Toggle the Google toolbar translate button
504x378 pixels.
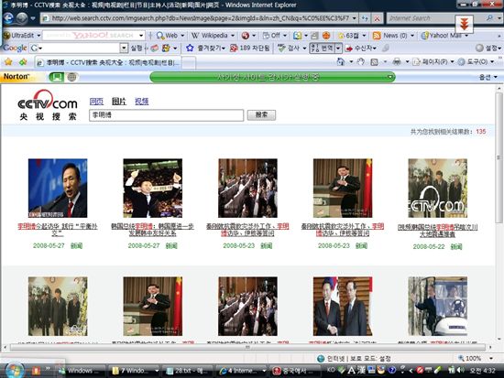coord(322,49)
